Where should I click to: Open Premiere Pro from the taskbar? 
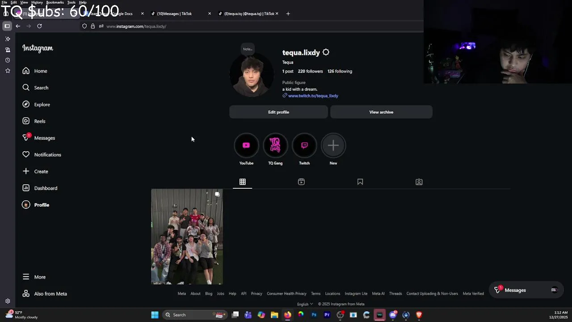[327, 315]
